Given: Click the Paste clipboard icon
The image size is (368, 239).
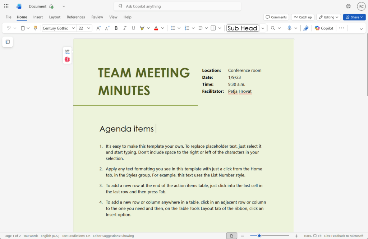Looking at the screenshot, I should click(23, 28).
